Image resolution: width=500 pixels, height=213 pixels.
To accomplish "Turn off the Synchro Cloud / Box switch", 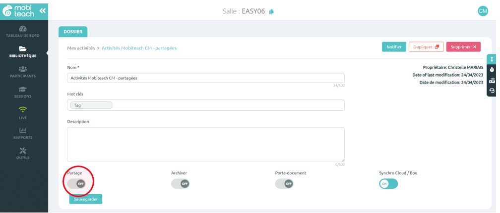I will (388, 184).
